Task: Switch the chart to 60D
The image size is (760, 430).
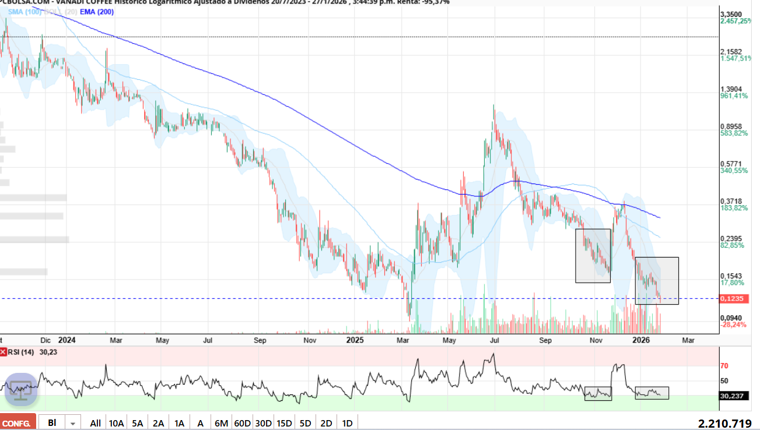Action: pyautogui.click(x=242, y=423)
